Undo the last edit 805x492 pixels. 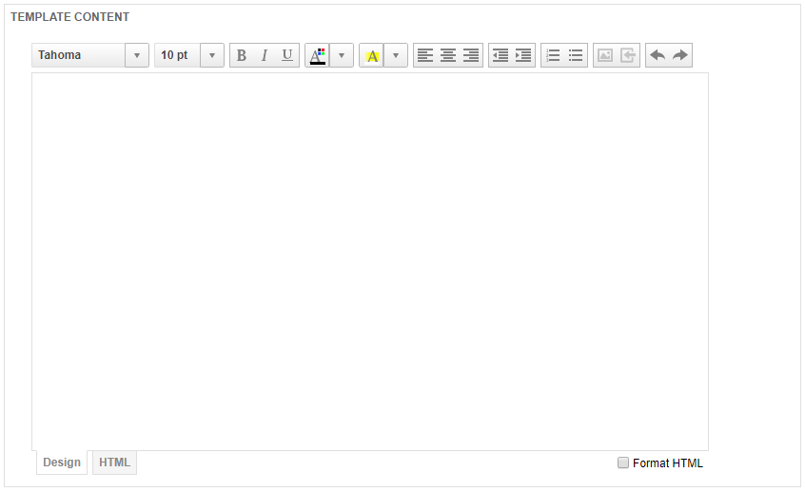pos(658,55)
